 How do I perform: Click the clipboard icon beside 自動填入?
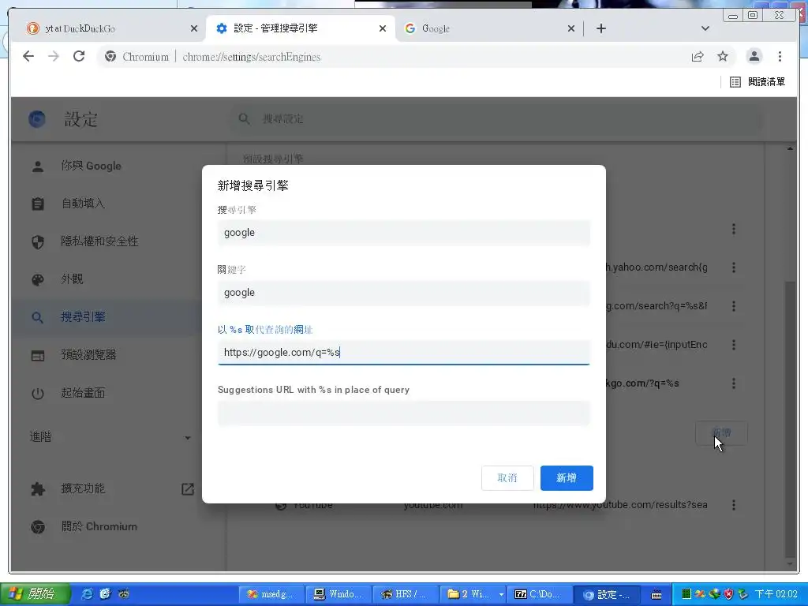click(x=38, y=204)
